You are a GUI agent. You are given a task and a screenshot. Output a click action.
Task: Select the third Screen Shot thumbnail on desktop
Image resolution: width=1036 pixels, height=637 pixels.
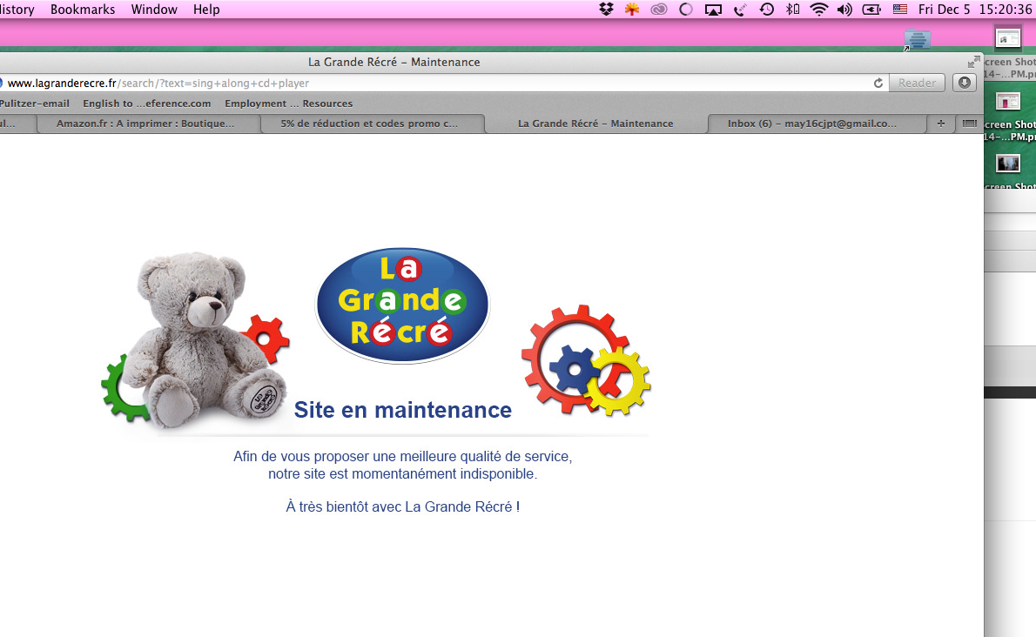(x=1008, y=163)
